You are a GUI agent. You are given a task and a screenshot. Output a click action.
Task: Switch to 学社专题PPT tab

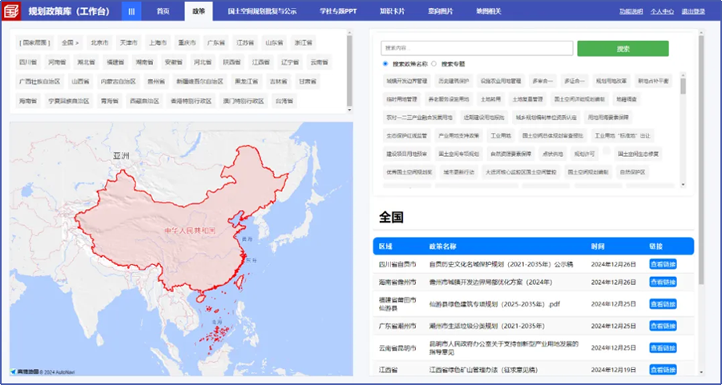pos(338,11)
